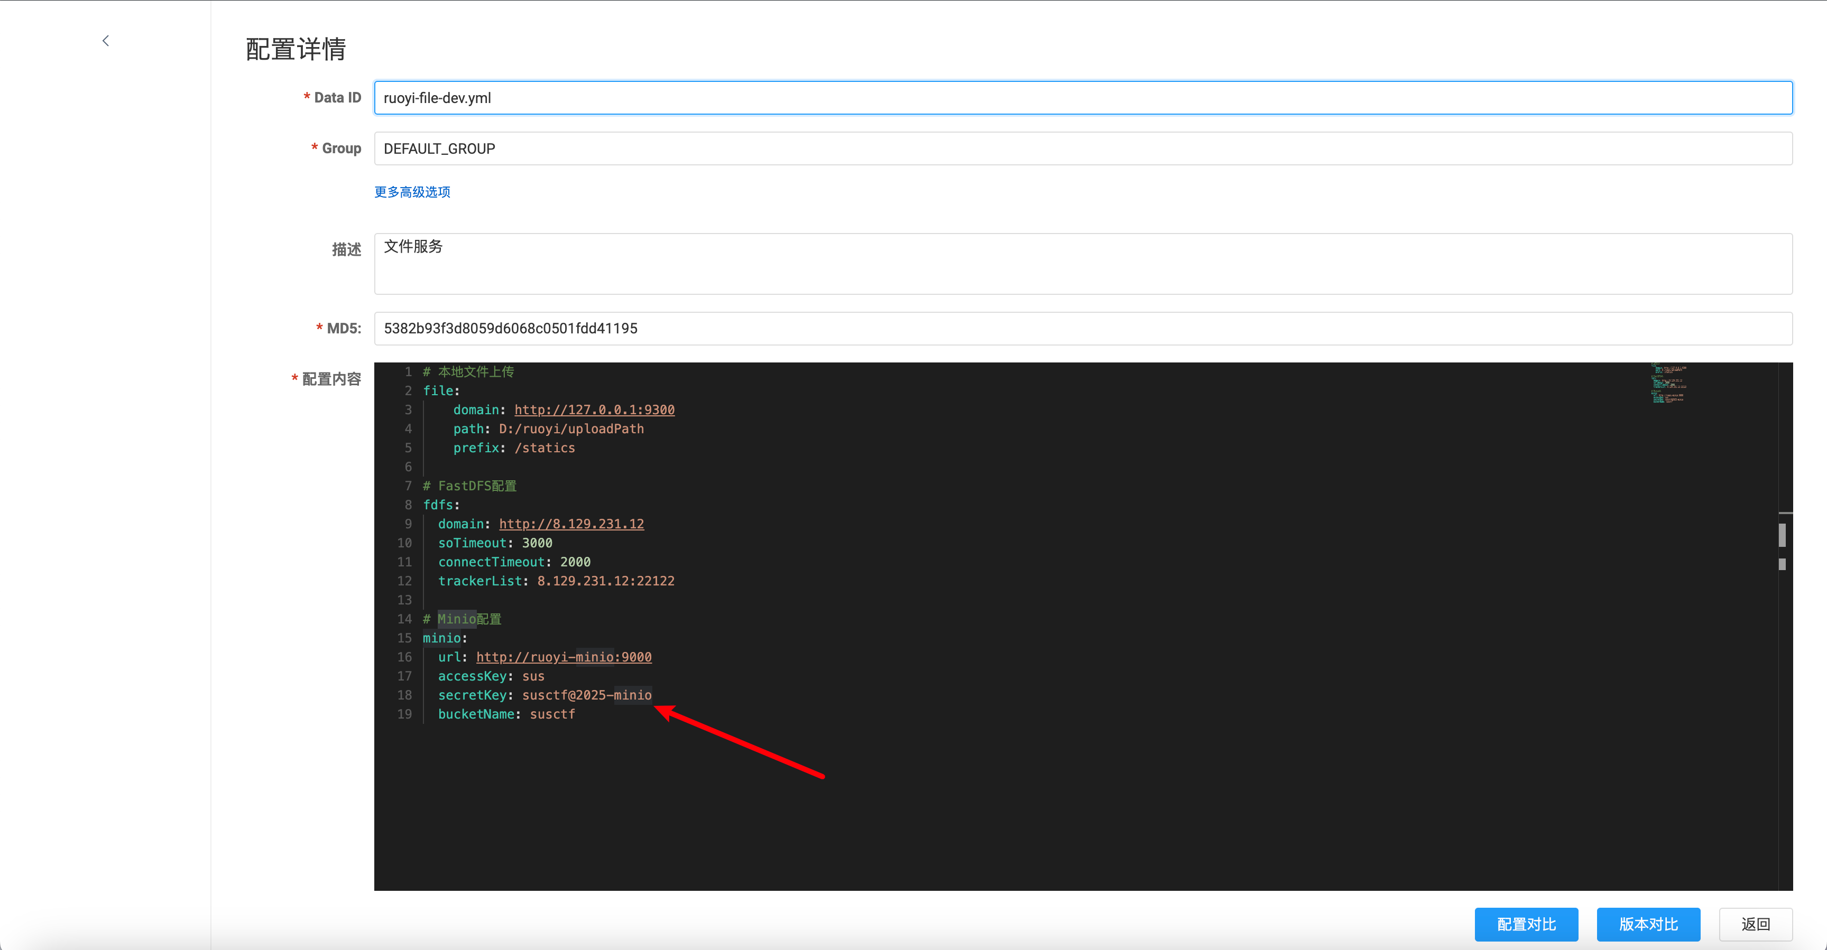The width and height of the screenshot is (1827, 950).
Task: Click the back arrow chevron icon
Action: coord(106,41)
